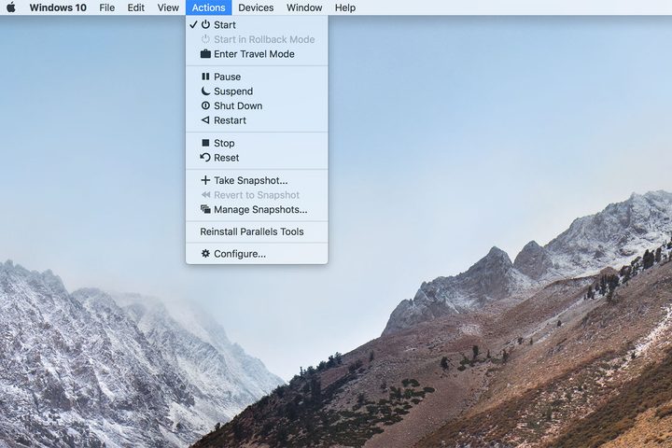This screenshot has height=448, width=672.
Task: Expand the Window menu
Action: tap(304, 7)
